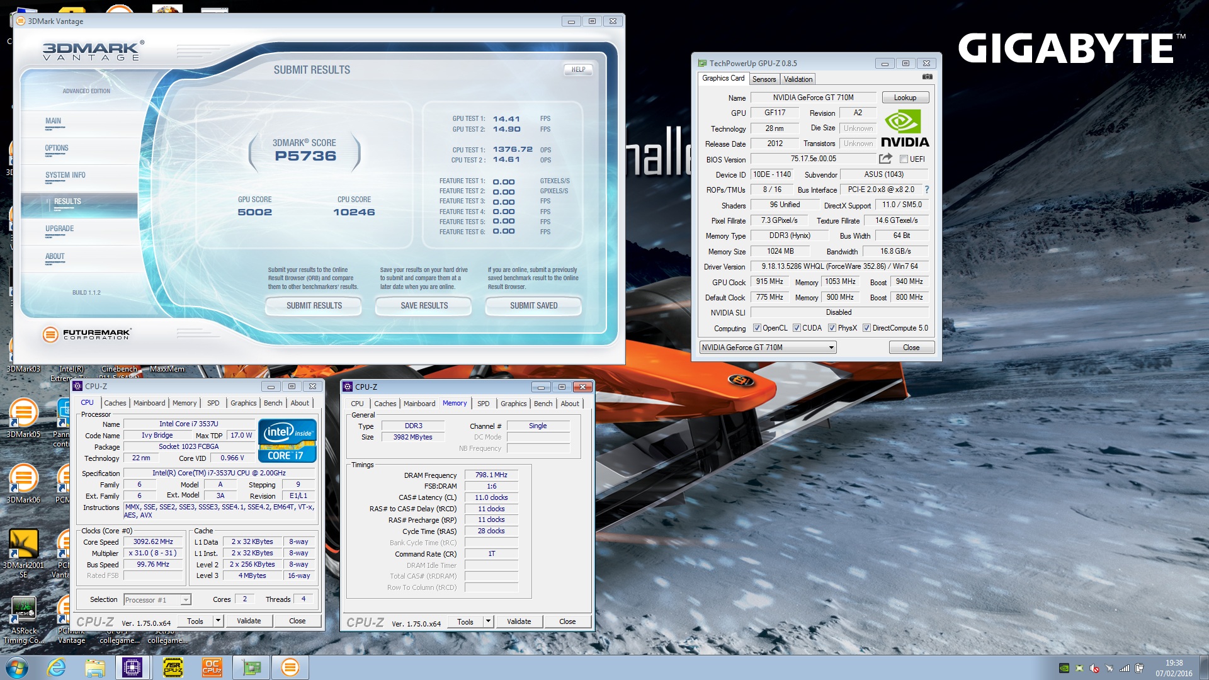
Task: Open Tools dropdown arrow in left CPU-Z
Action: [x=218, y=621]
